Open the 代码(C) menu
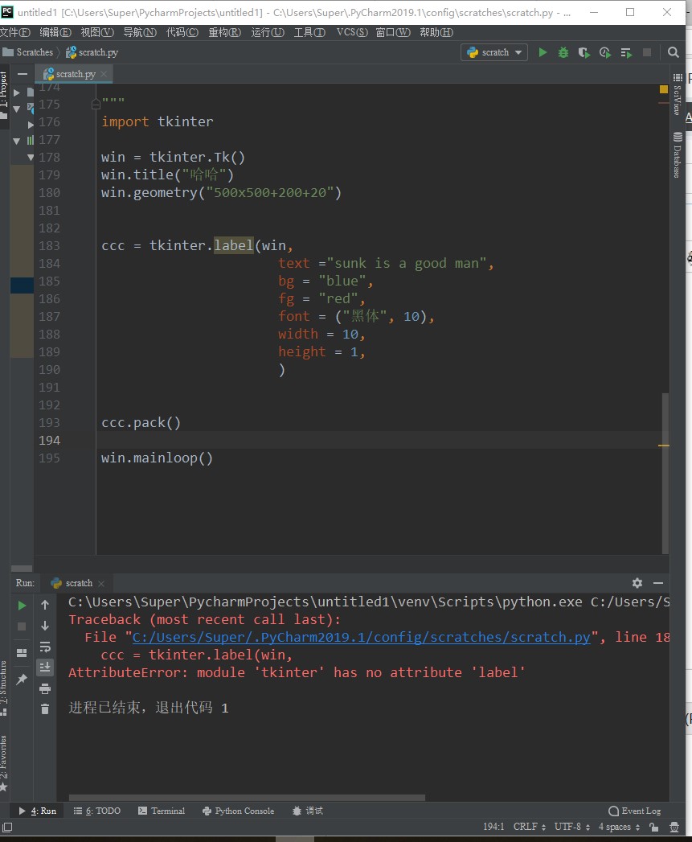This screenshot has width=692, height=842. click(x=182, y=32)
